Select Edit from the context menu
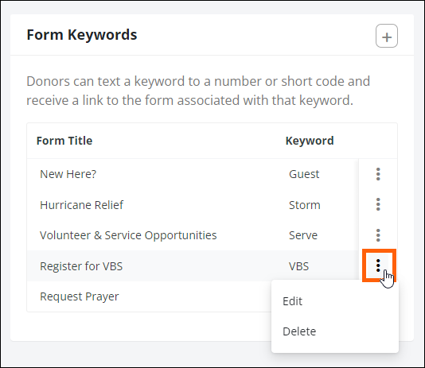The width and height of the screenshot is (425, 368). (292, 301)
